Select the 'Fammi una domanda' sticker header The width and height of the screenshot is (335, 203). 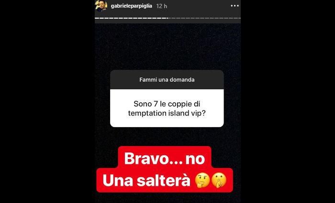coord(167,80)
